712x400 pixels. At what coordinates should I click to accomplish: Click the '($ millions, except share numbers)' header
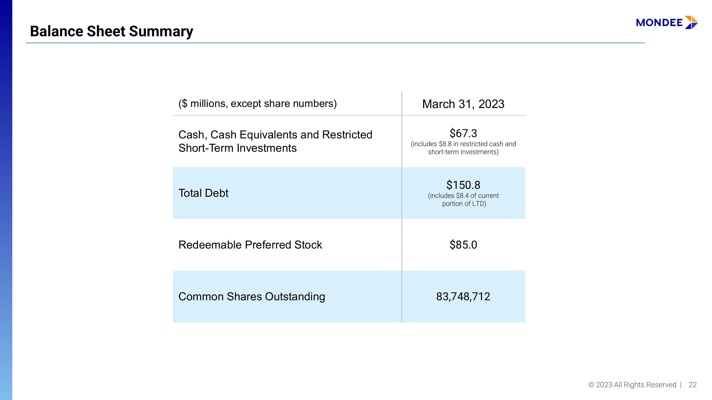coord(258,103)
